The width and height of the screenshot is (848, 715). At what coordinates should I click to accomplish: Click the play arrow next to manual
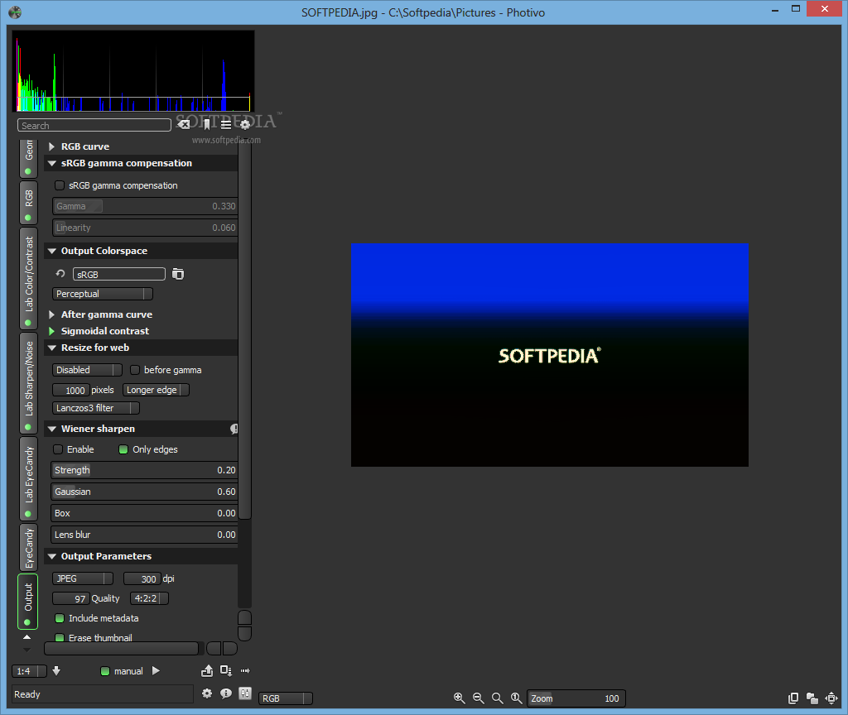point(156,671)
